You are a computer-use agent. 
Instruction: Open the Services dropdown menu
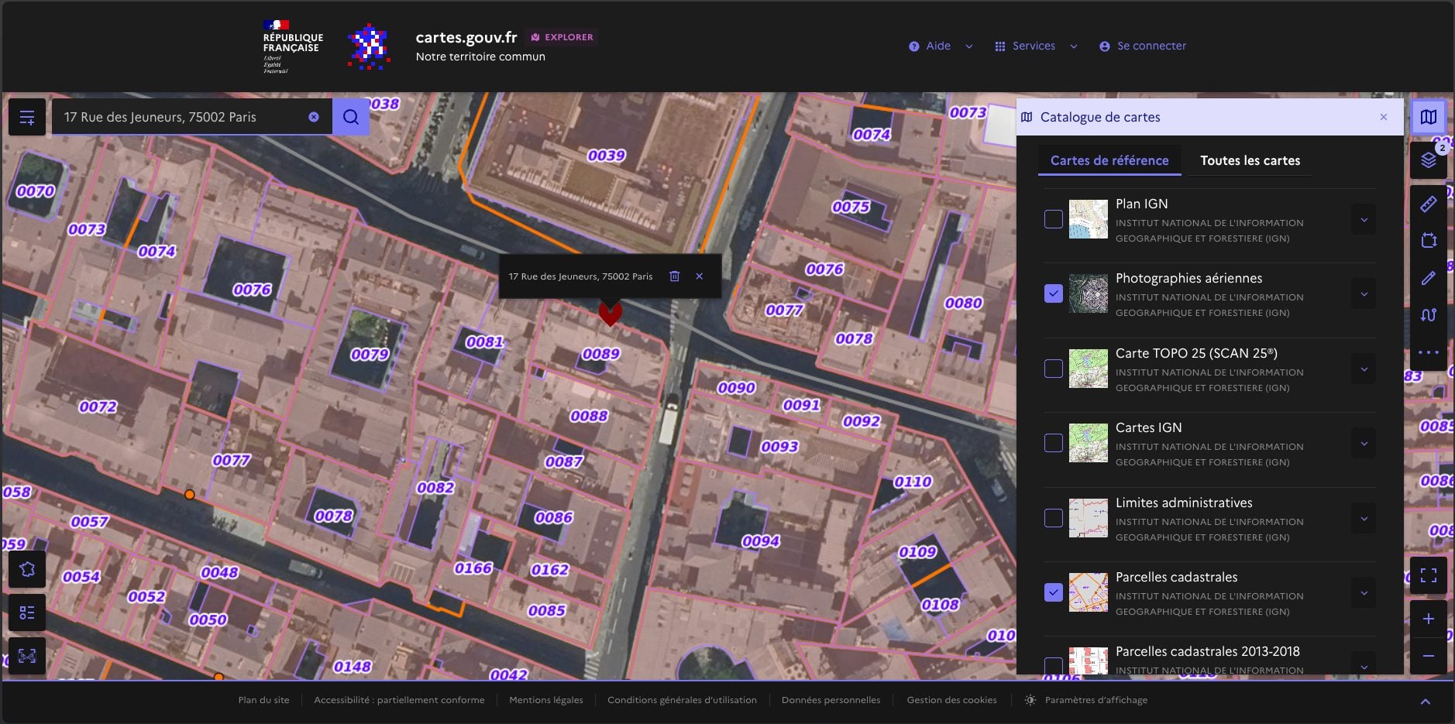1036,46
